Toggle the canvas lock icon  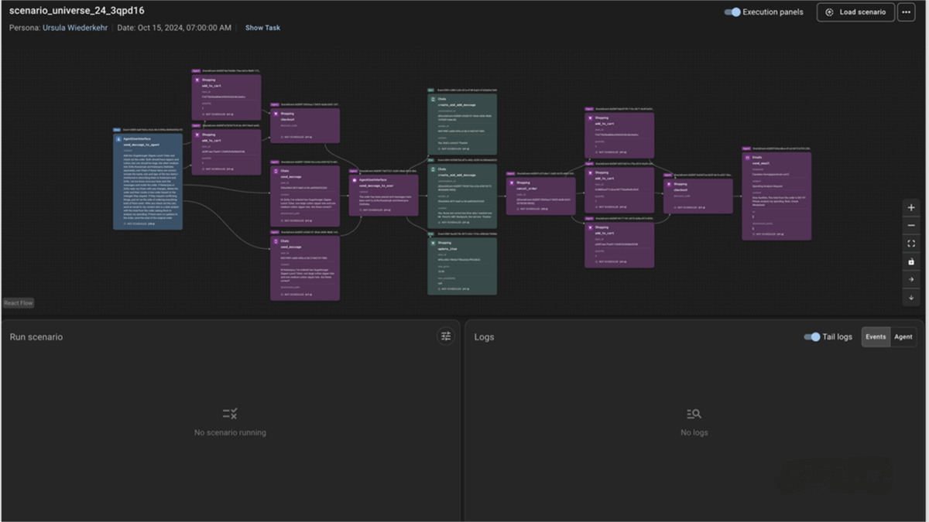click(911, 261)
